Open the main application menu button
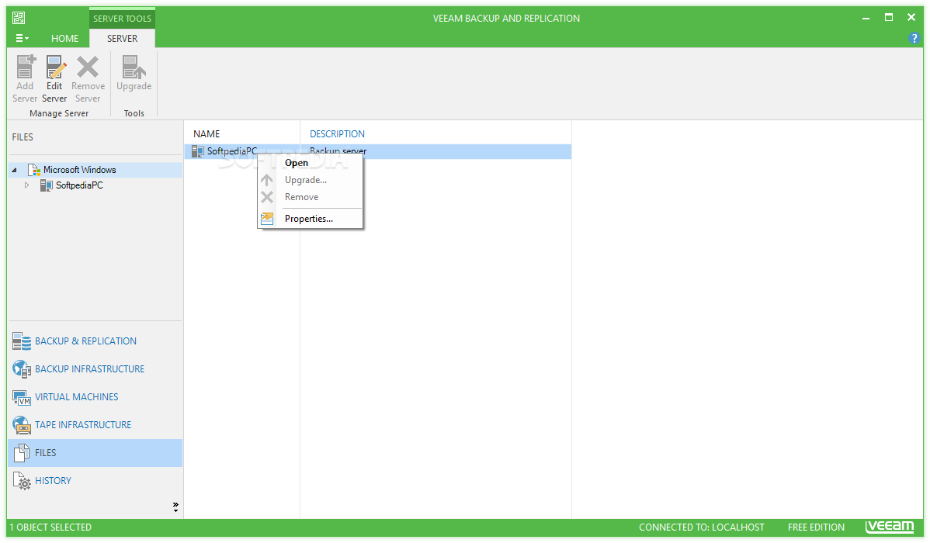This screenshot has width=930, height=543. click(22, 38)
